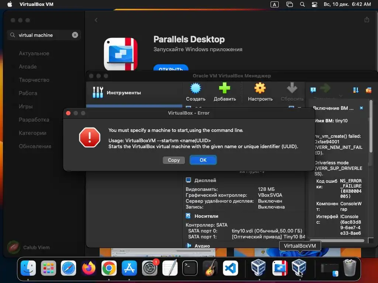Open Launchpad from the dock
The width and height of the screenshot is (378, 283).
point(48,268)
